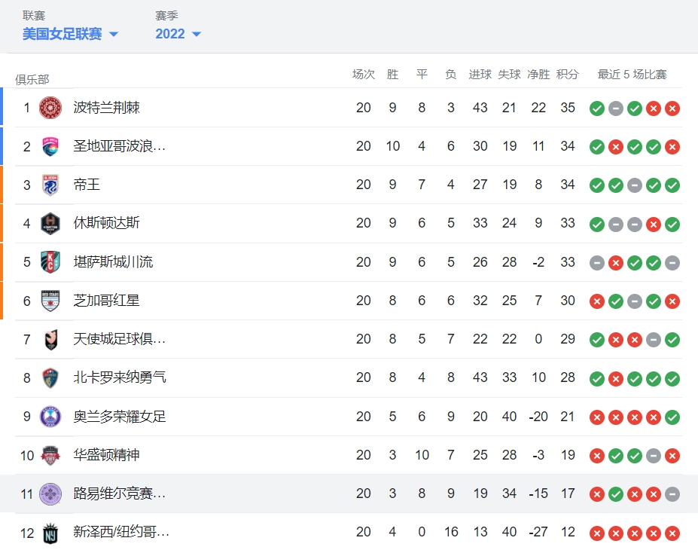
Task: Click the 天使城足球俱乐部 logo
Action: coord(52,339)
